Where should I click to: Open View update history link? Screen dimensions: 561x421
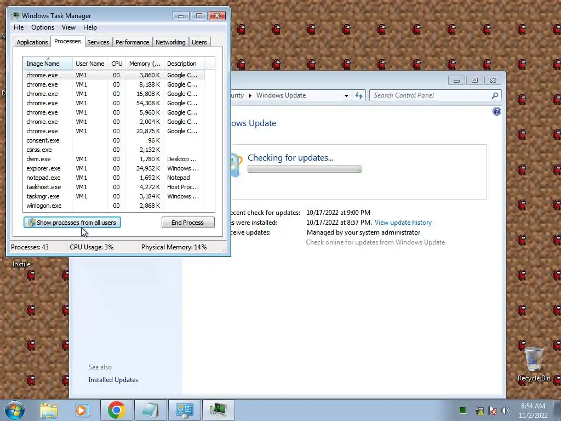pyautogui.click(x=403, y=223)
